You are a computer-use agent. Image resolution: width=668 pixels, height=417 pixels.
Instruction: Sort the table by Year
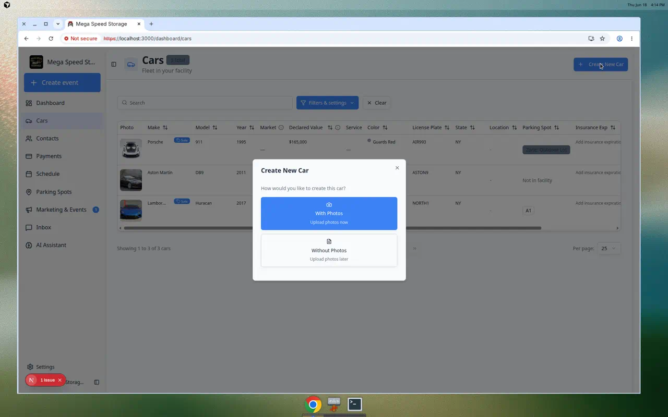252,128
